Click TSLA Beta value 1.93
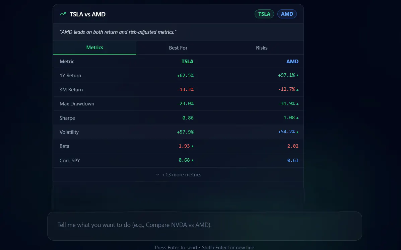The image size is (401, 250). tap(184, 146)
